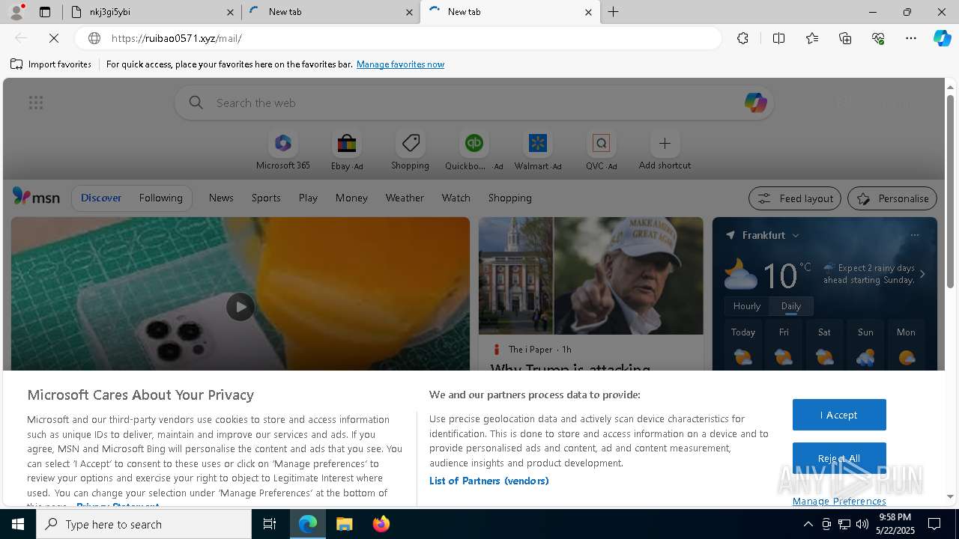This screenshot has width=959, height=539.
Task: Select Sun forecast day
Action: pos(865,345)
